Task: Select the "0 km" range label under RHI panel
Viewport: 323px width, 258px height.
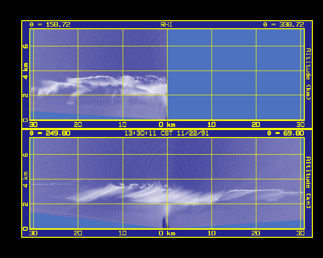Action: [167, 124]
